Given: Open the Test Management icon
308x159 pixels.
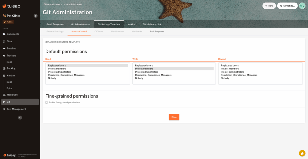Looking at the screenshot, I should point(4,109).
